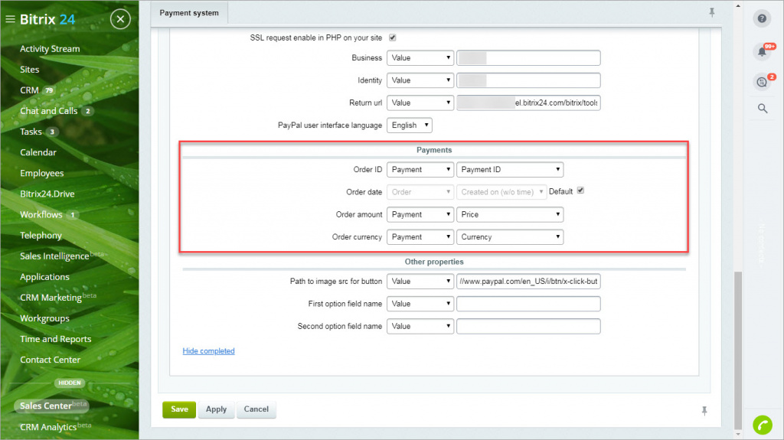Open the Order amount source dropdown
784x440 pixels.
(420, 214)
